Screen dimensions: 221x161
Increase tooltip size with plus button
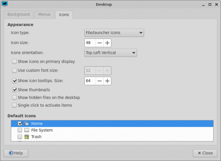pos(107,81)
